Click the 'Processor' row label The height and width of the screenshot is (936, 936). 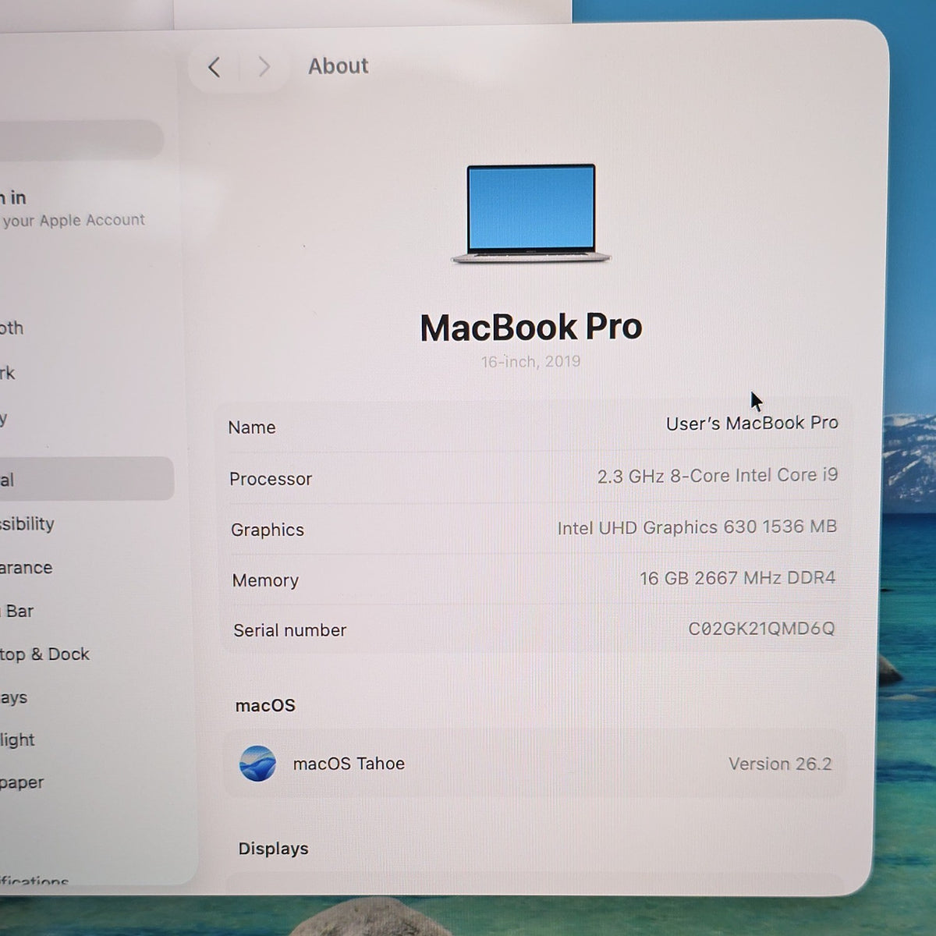point(271,479)
